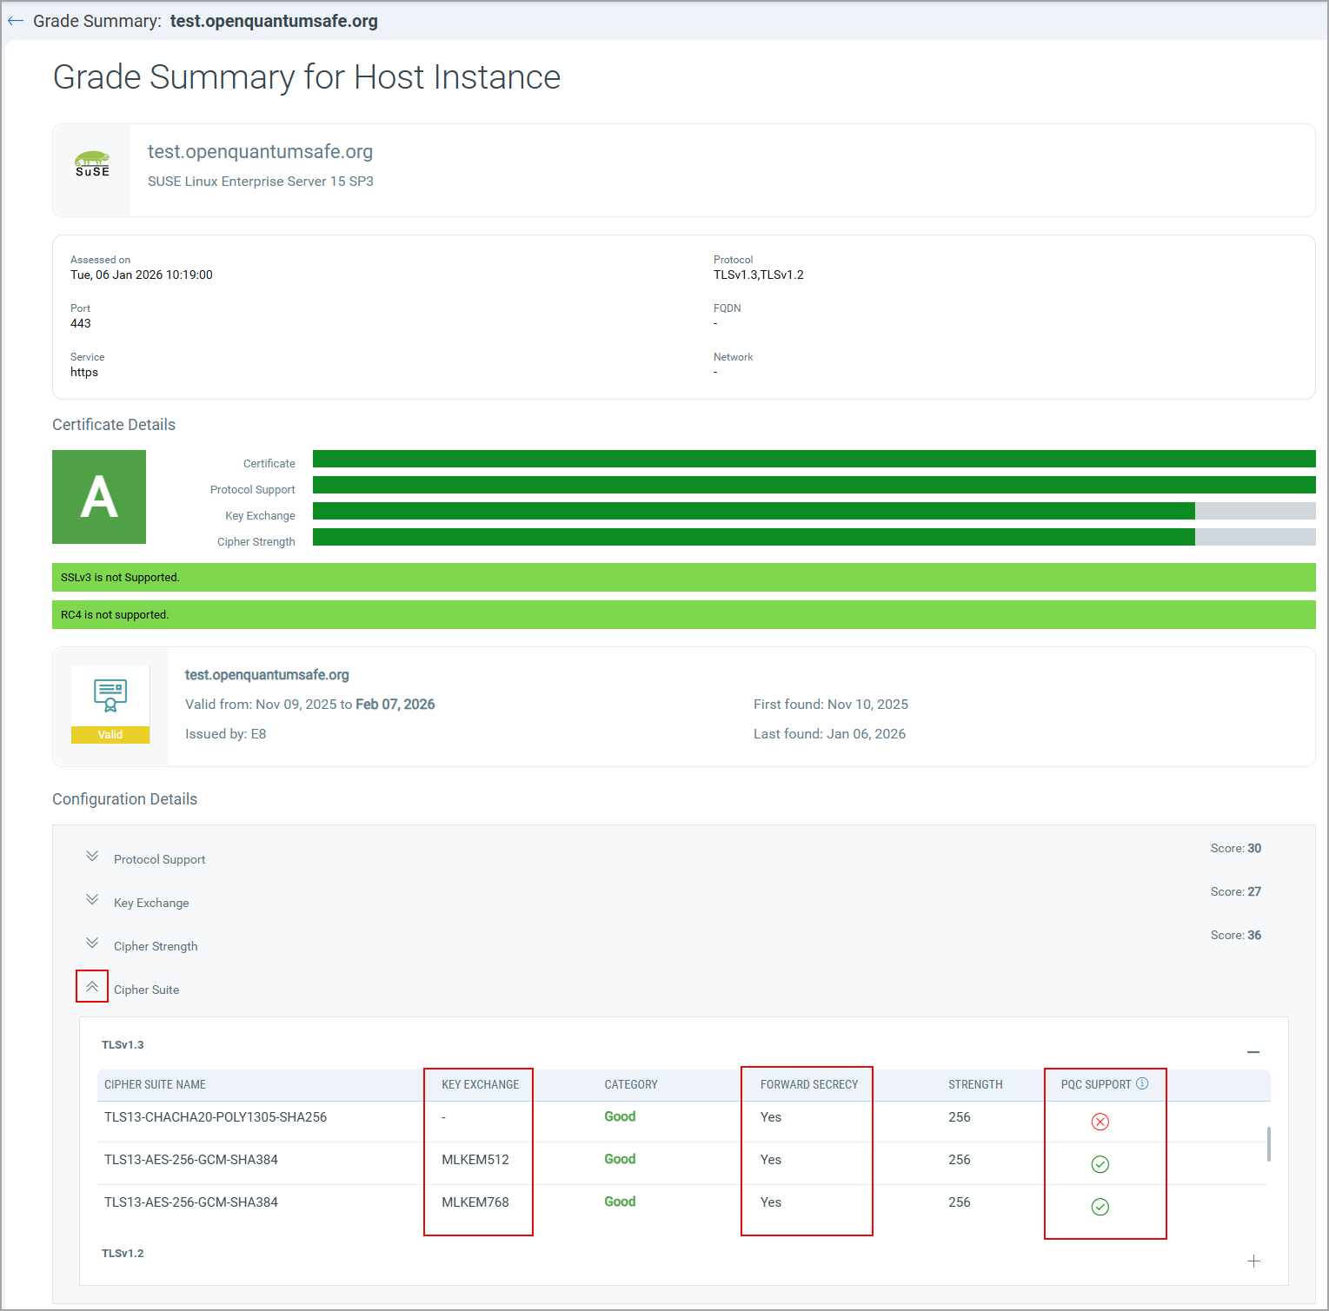Click the back arrow beside Grade Summary
The image size is (1329, 1311).
[x=16, y=21]
